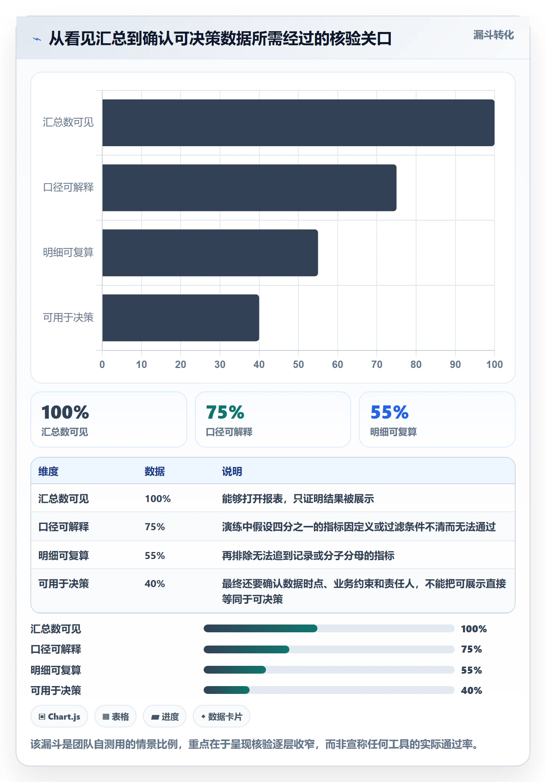546x782 pixels.
Task: Click the lightning icon beside the title
Action: pyautogui.click(x=37, y=39)
